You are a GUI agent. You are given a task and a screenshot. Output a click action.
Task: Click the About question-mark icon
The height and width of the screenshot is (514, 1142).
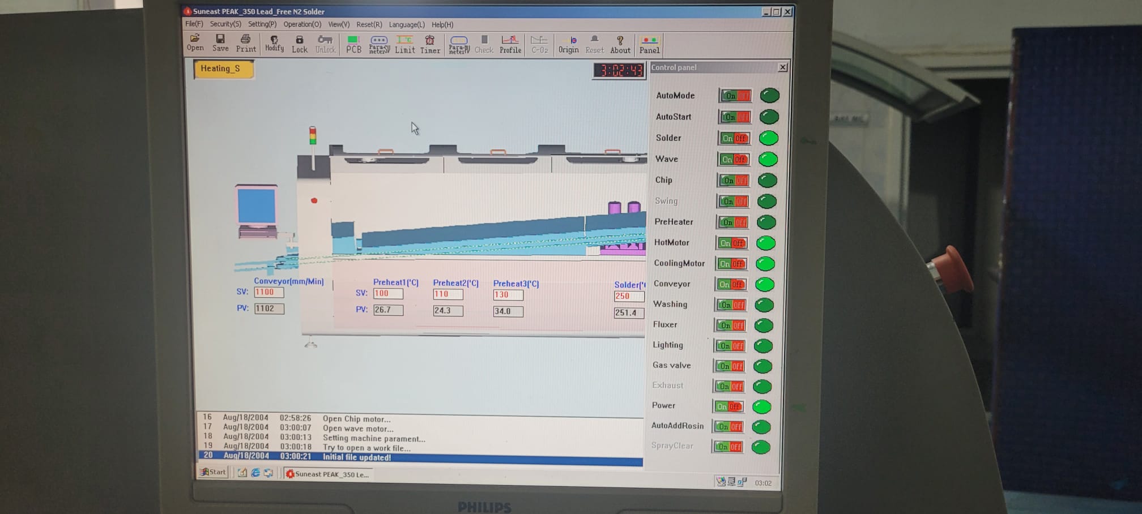620,45
